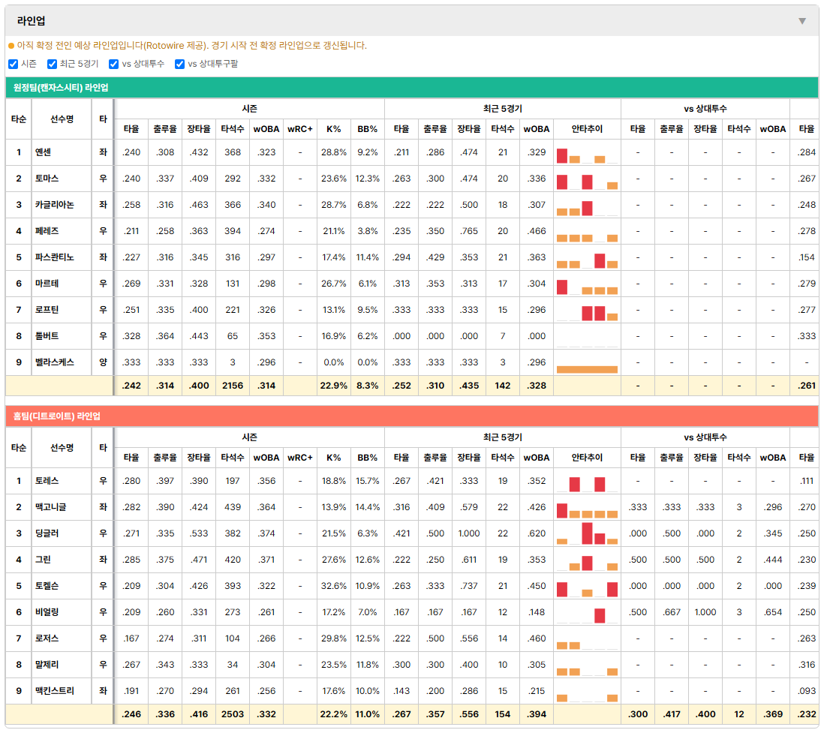This screenshot has height=733, width=824.
Task: Click the orange notice dot icon
Action: coord(11,46)
